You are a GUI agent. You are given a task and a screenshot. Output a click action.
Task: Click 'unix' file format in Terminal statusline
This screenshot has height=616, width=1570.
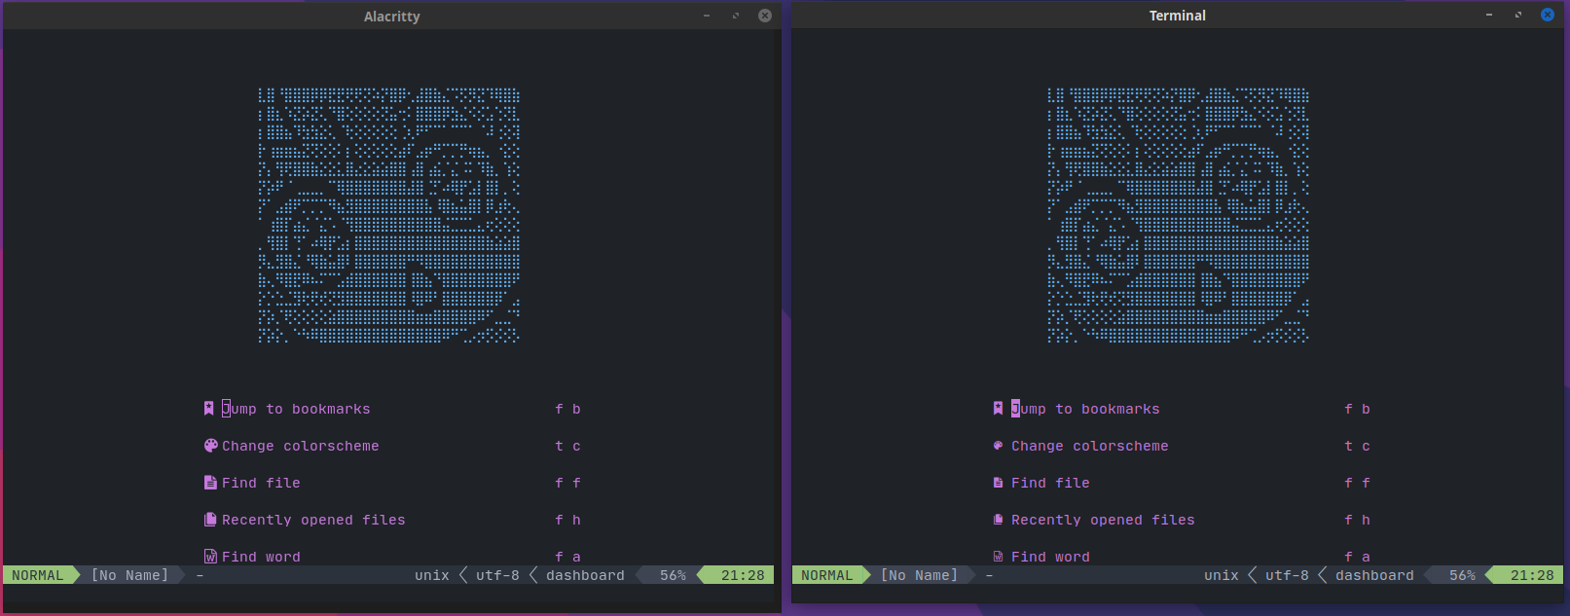click(x=1222, y=575)
